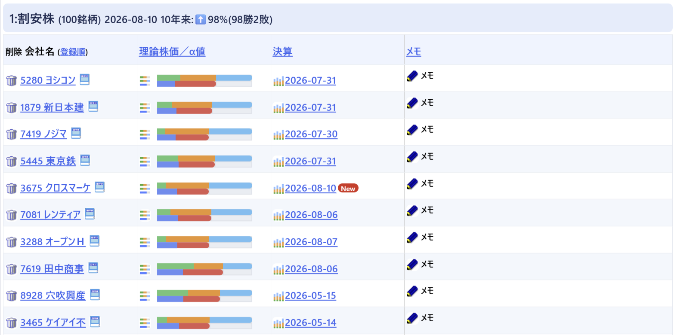This screenshot has height=335, width=674.
Task: Click the theoretical price gauge bar for 新日本建
Action: click(x=204, y=108)
